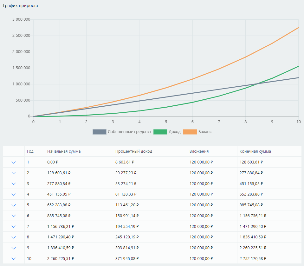Click the 1 836 410,59 ₽ final amount in year 8
Image resolution: width=304 pixels, height=266 pixels.
coord(253,237)
